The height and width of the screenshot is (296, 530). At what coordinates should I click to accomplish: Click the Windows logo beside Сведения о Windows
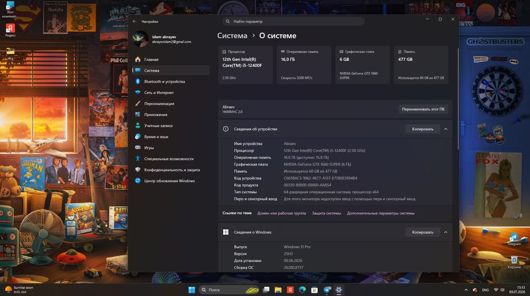click(226, 232)
